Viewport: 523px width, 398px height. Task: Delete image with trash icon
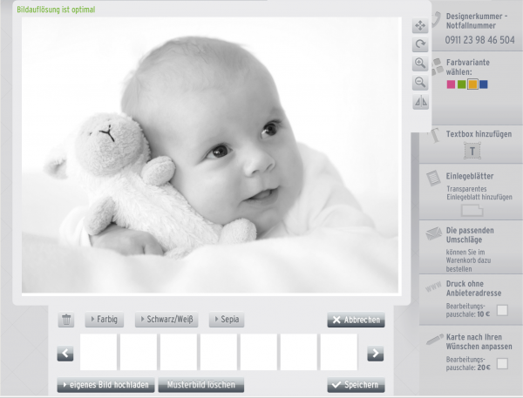click(x=66, y=320)
